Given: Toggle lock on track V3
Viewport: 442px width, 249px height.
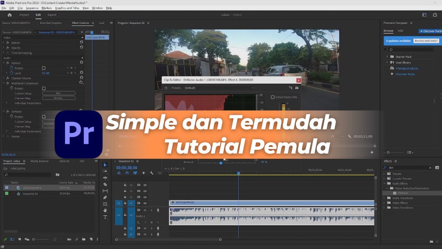Looking at the screenshot, I should tap(125, 191).
